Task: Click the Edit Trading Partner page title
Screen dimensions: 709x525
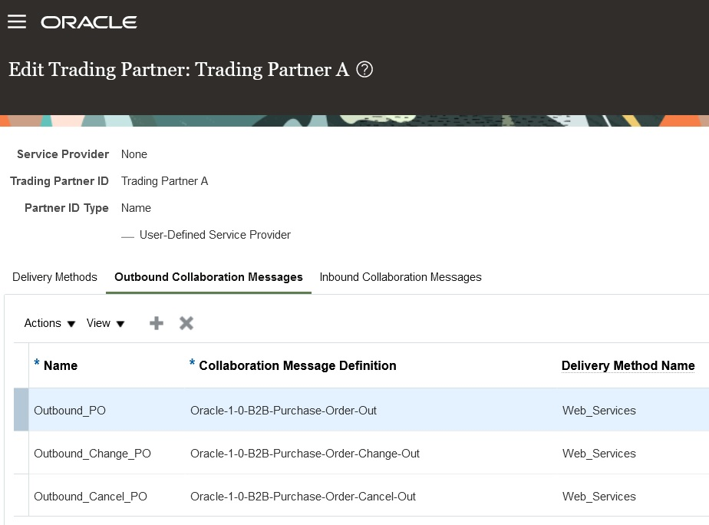Action: point(179,70)
